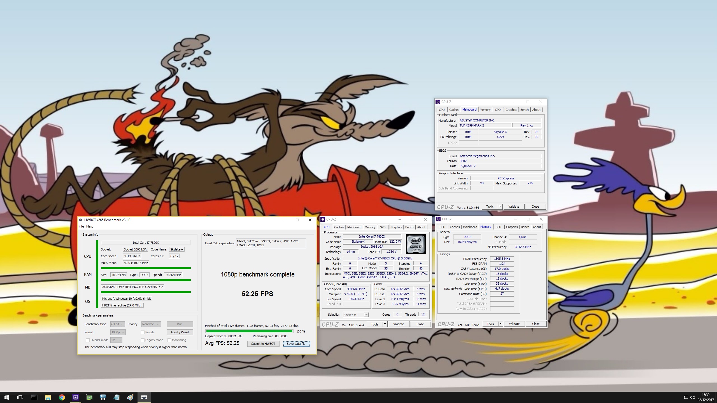The image size is (717, 403).
Task: Click the NB Frequency '3012.5 MHz' value
Action: [x=523, y=247]
